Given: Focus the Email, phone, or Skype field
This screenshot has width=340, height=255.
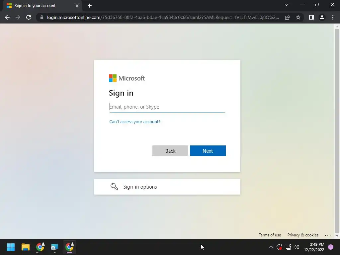Looking at the screenshot, I should [167, 107].
